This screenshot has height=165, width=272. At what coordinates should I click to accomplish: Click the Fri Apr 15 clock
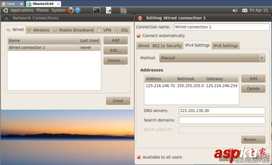click(259, 10)
